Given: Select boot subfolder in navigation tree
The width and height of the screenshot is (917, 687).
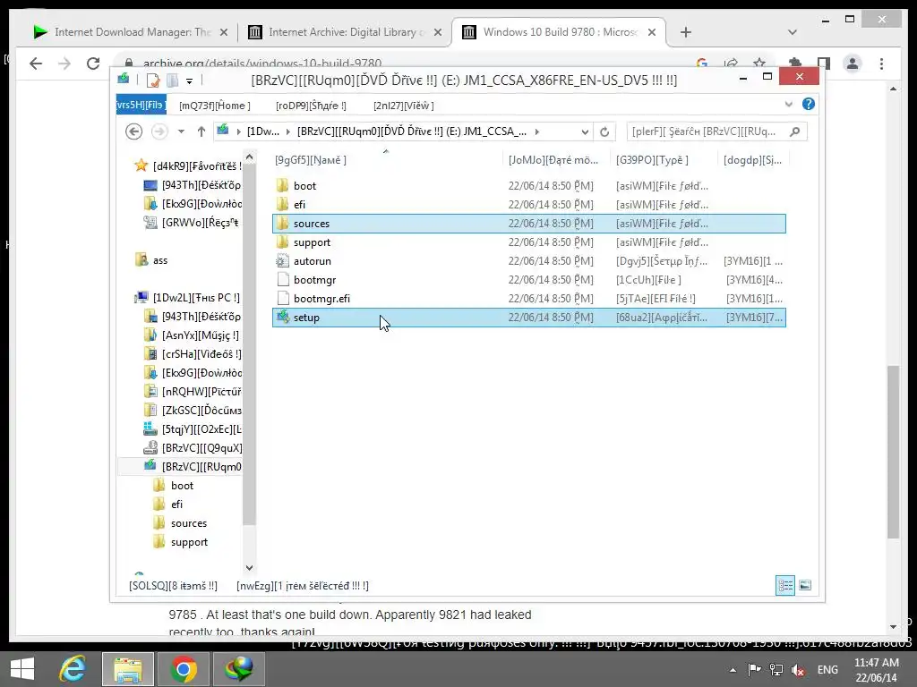Looking at the screenshot, I should point(173,486).
